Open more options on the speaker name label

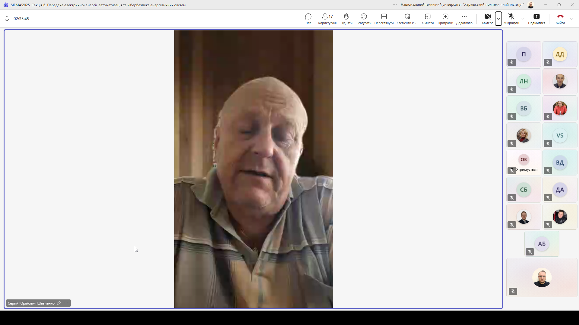pyautogui.click(x=66, y=303)
